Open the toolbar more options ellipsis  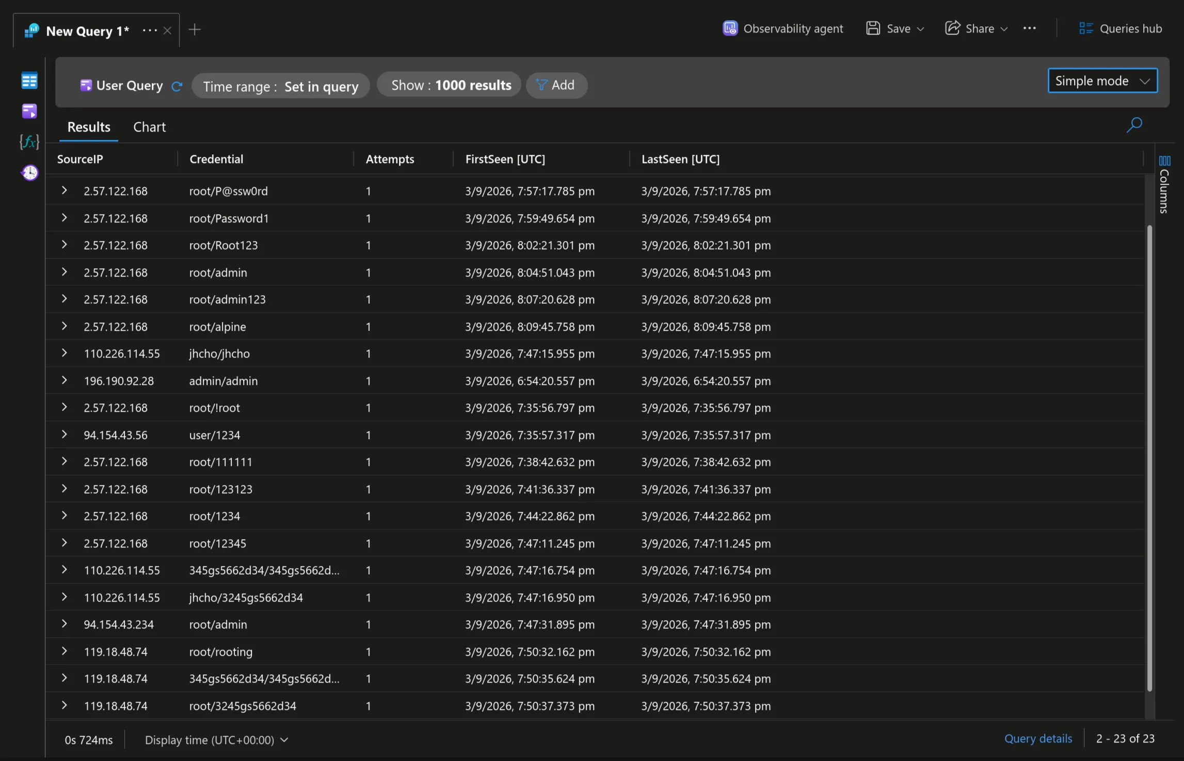click(1030, 28)
